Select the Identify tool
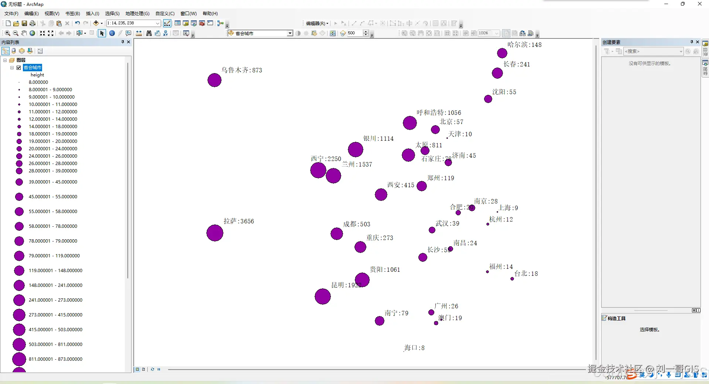709x384 pixels. coord(112,33)
